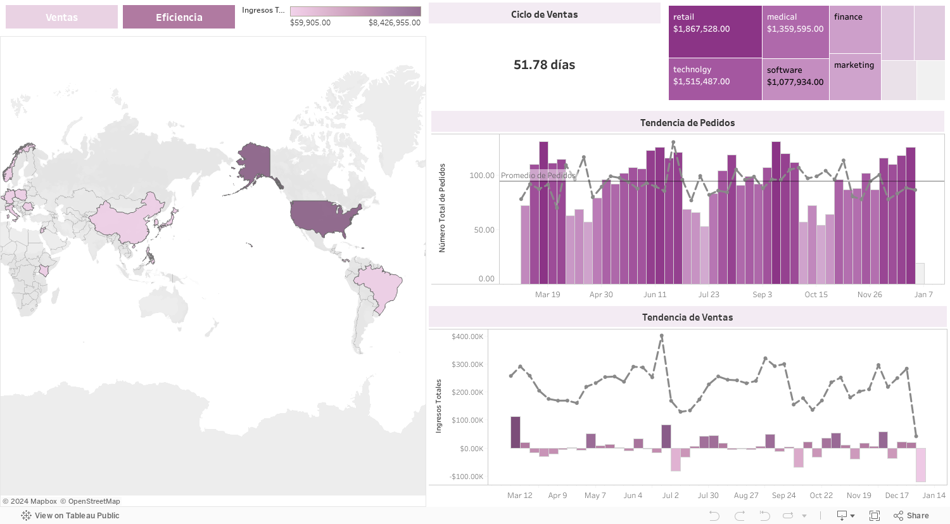Click the Revert view icon
The image size is (950, 524).
point(764,516)
